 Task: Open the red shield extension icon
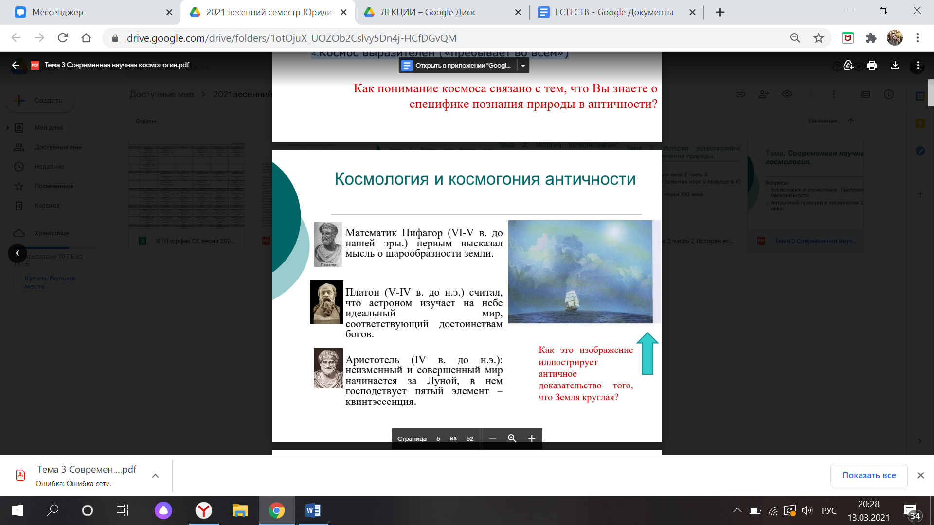point(848,38)
